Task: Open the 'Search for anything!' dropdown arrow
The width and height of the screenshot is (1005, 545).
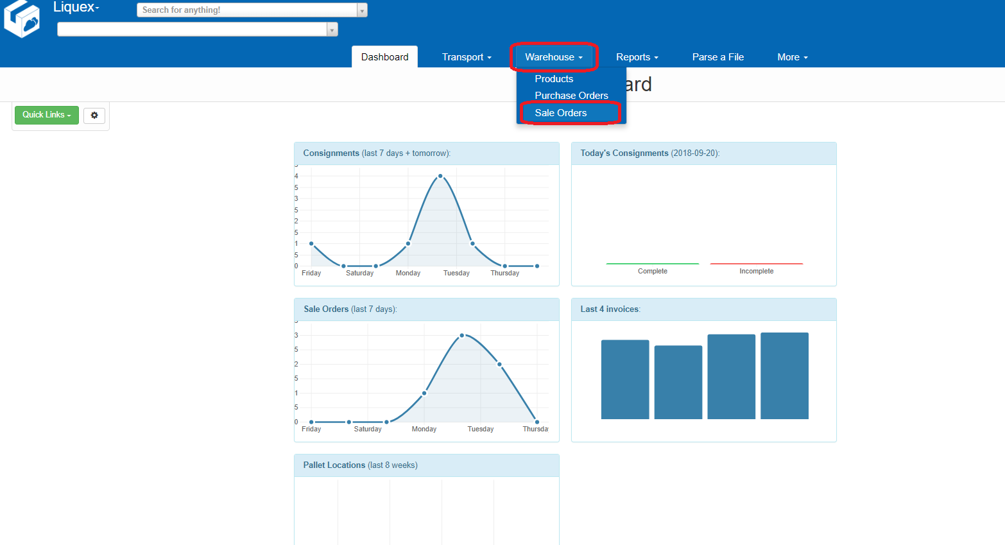Action: coord(362,10)
